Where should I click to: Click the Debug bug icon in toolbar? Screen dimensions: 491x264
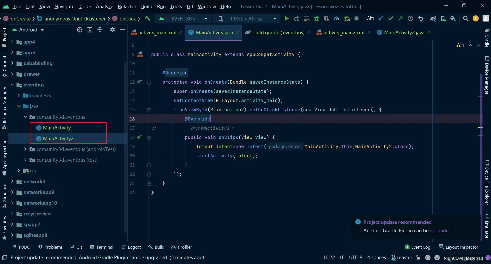(x=317, y=18)
